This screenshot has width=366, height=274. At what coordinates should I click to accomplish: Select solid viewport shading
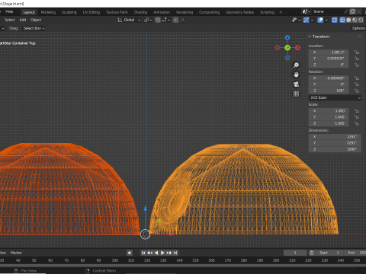click(348, 20)
